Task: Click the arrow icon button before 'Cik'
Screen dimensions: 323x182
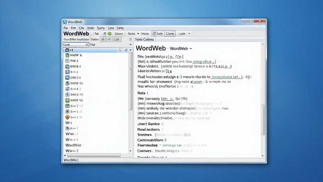Action: [109, 39]
